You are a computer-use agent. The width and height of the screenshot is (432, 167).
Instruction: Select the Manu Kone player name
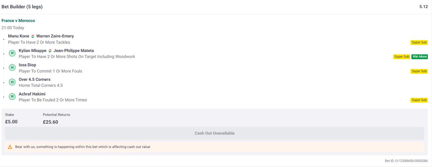(x=18, y=36)
